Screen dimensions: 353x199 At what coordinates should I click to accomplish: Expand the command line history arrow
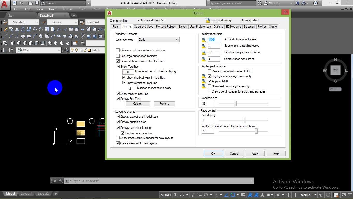click(252, 181)
